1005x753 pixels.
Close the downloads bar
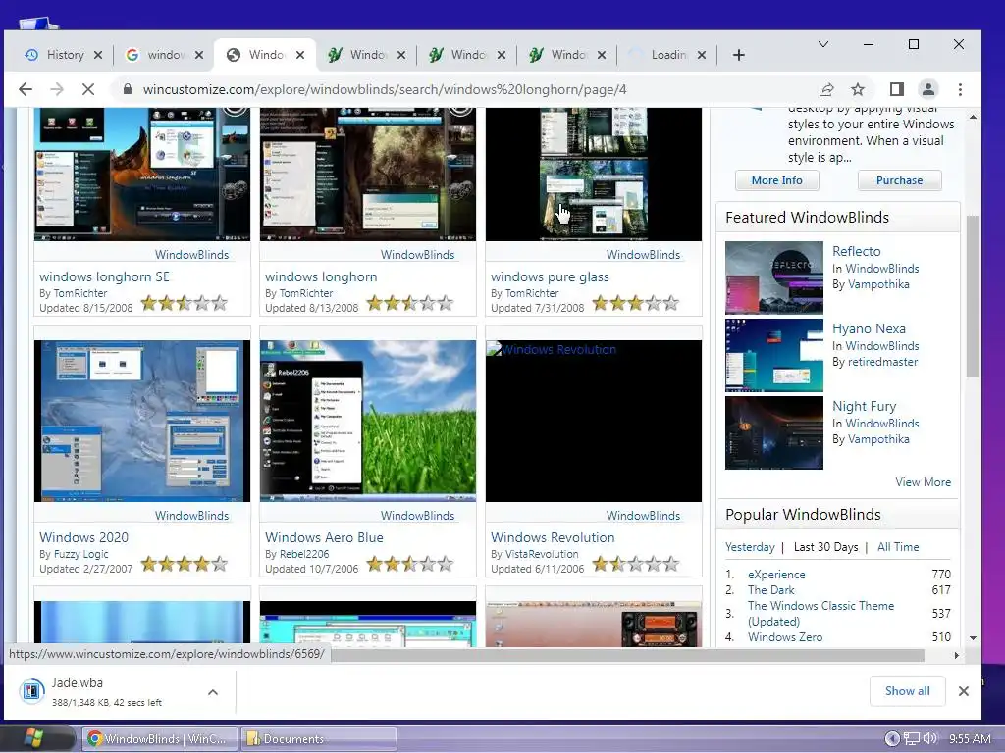964,691
